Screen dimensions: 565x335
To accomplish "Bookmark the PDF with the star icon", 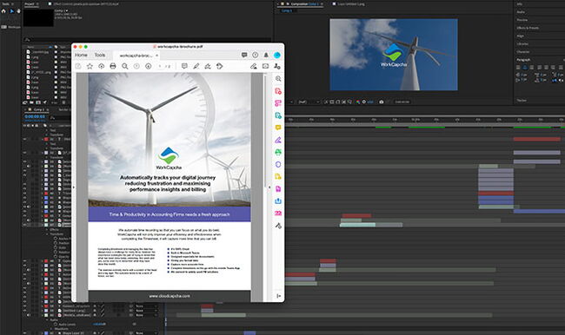I will (x=90, y=66).
